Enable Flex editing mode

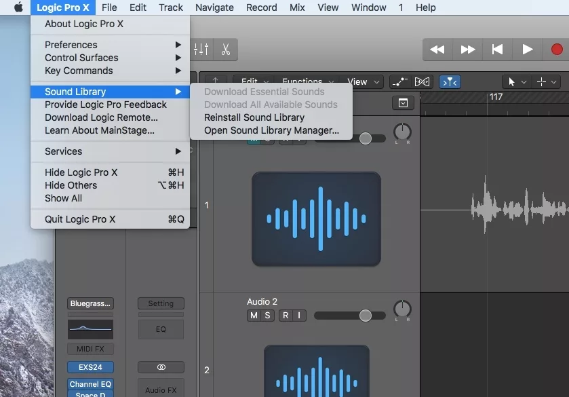pyautogui.click(x=423, y=81)
